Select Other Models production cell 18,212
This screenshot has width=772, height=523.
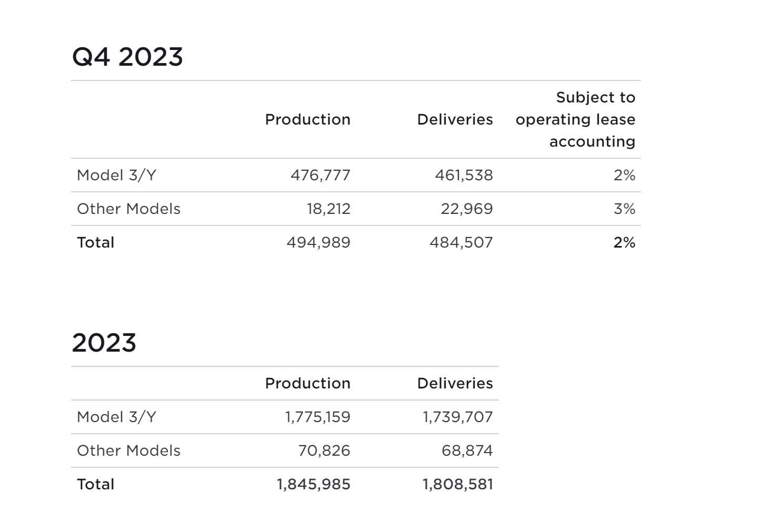click(328, 209)
